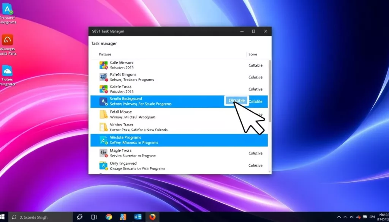Open the orange and blue taskbar app
The image size is (389, 222).
[x=123, y=217]
